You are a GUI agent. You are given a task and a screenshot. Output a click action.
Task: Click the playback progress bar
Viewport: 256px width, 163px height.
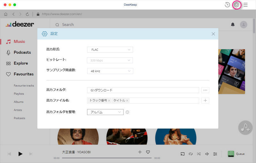(x=107, y=158)
